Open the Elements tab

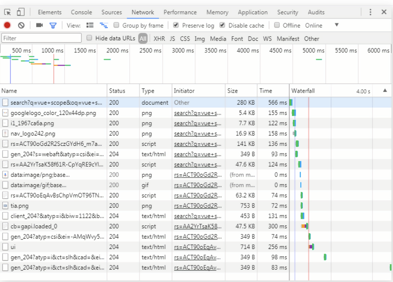point(50,12)
